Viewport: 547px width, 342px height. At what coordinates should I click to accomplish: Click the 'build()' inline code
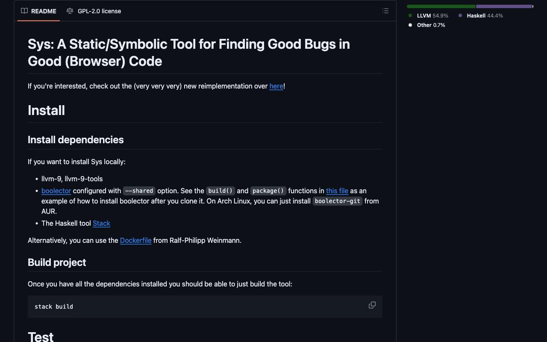pos(220,191)
